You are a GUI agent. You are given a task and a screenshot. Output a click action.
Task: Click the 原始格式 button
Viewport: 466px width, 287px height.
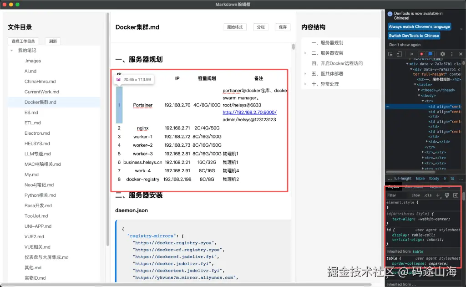click(x=235, y=27)
